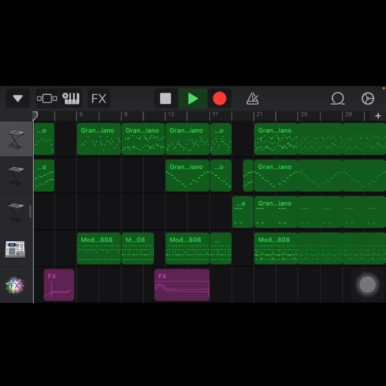Select the second keyboard track icon
This screenshot has height=386, width=386.
tap(15, 176)
